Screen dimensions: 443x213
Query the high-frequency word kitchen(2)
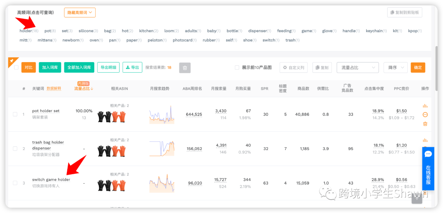coord(148,31)
